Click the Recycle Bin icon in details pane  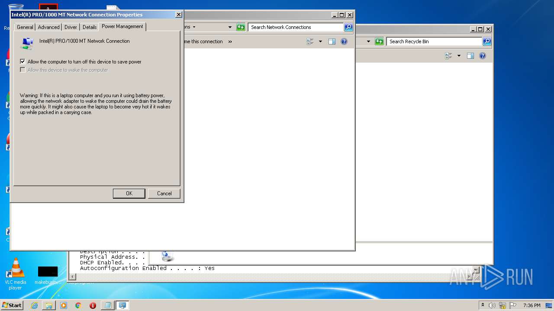tap(167, 256)
